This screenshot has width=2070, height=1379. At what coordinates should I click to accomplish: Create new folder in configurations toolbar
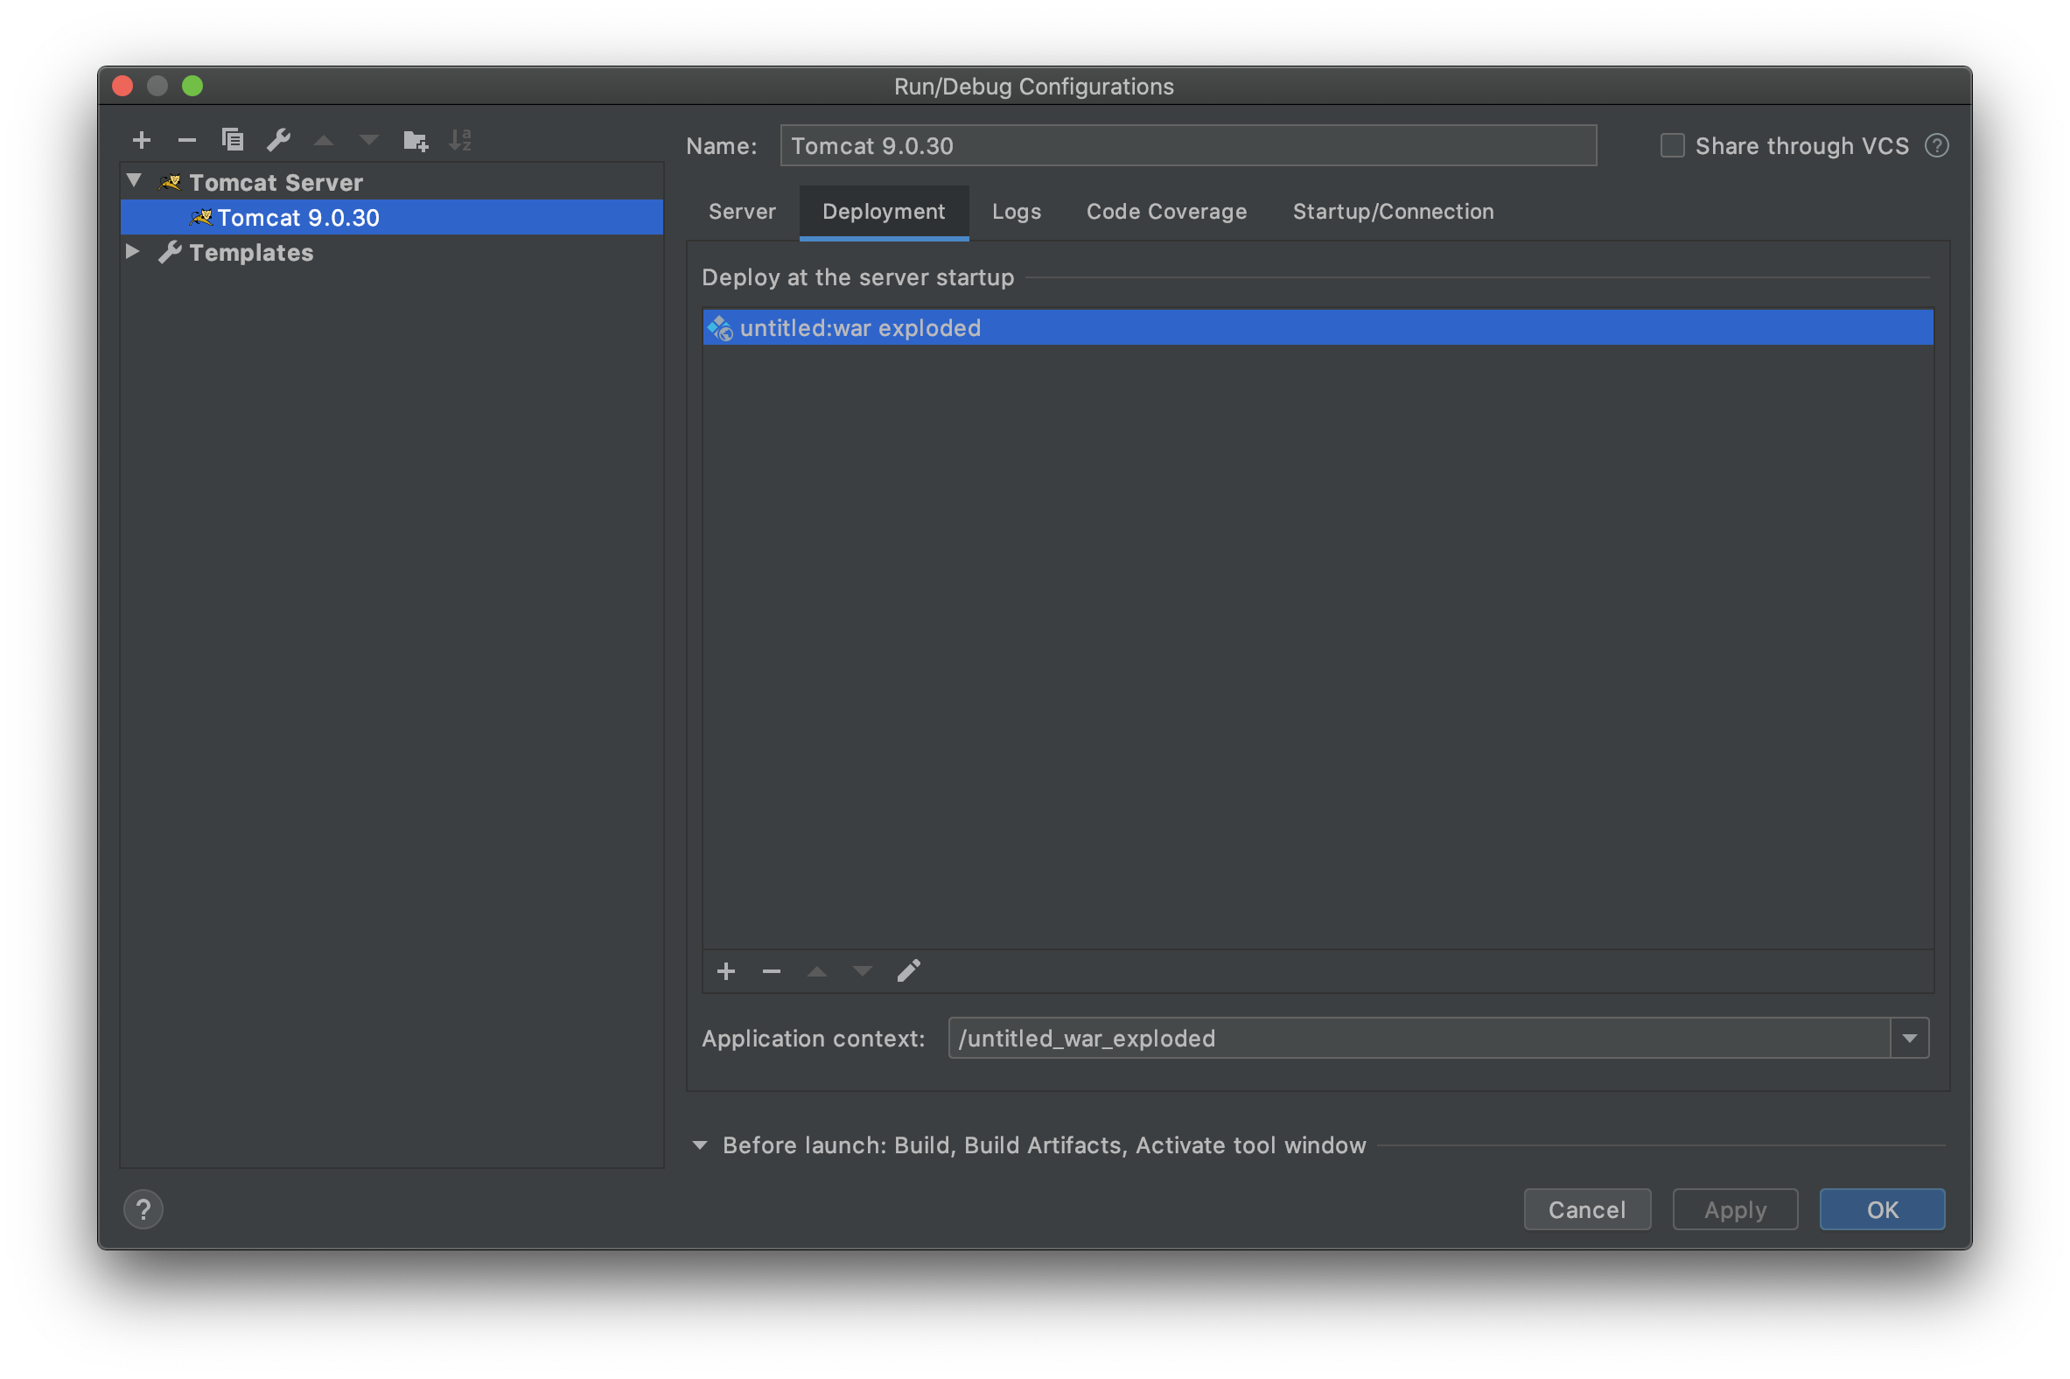tap(415, 140)
